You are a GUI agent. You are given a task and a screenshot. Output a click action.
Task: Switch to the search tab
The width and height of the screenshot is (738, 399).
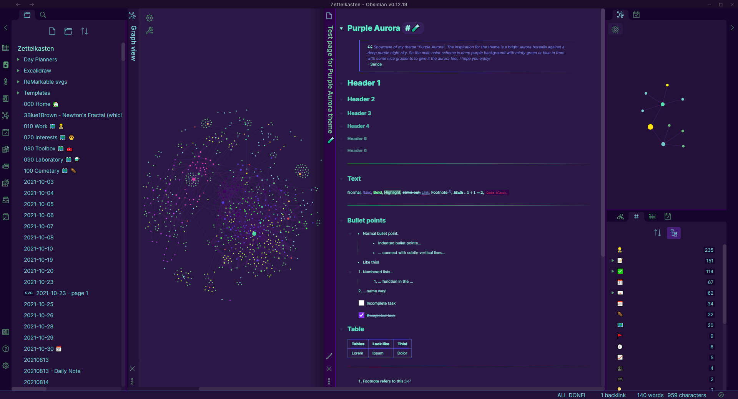[43, 15]
